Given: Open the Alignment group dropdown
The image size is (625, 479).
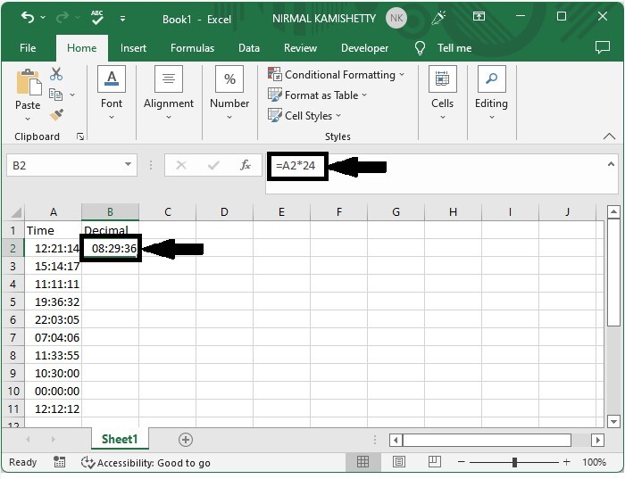Looking at the screenshot, I should (x=169, y=94).
